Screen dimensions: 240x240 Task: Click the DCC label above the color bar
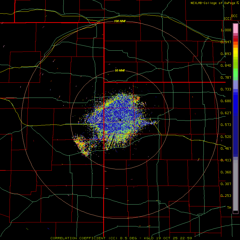point(234,16)
